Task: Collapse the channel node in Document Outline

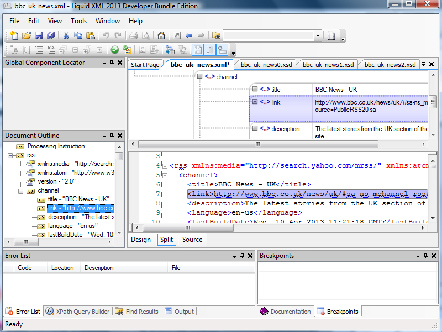Action: [21, 191]
